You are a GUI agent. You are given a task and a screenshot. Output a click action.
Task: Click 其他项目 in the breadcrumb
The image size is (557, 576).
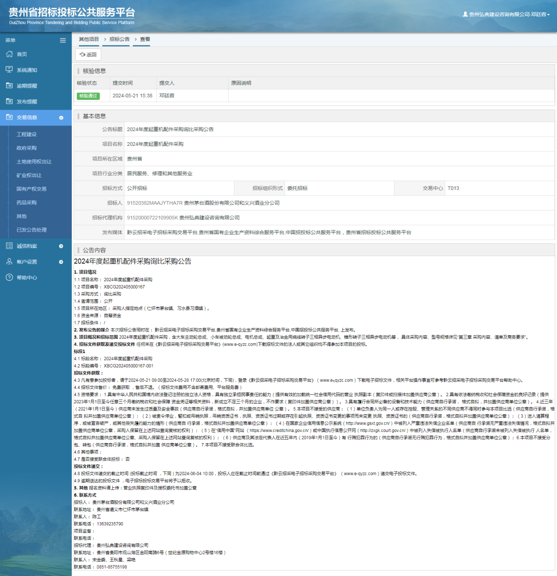coord(89,39)
